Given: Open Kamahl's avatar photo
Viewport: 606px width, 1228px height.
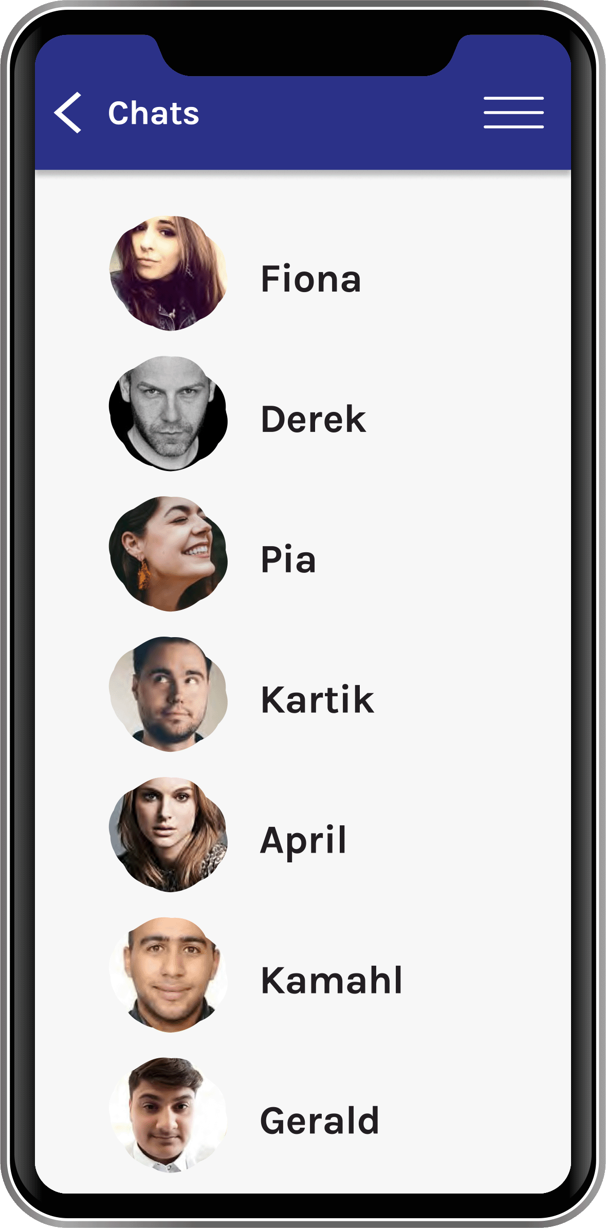Looking at the screenshot, I should click(x=168, y=975).
